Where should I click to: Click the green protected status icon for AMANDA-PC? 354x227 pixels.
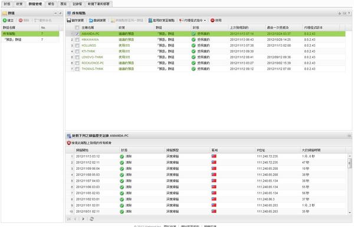pyautogui.click(x=194, y=34)
